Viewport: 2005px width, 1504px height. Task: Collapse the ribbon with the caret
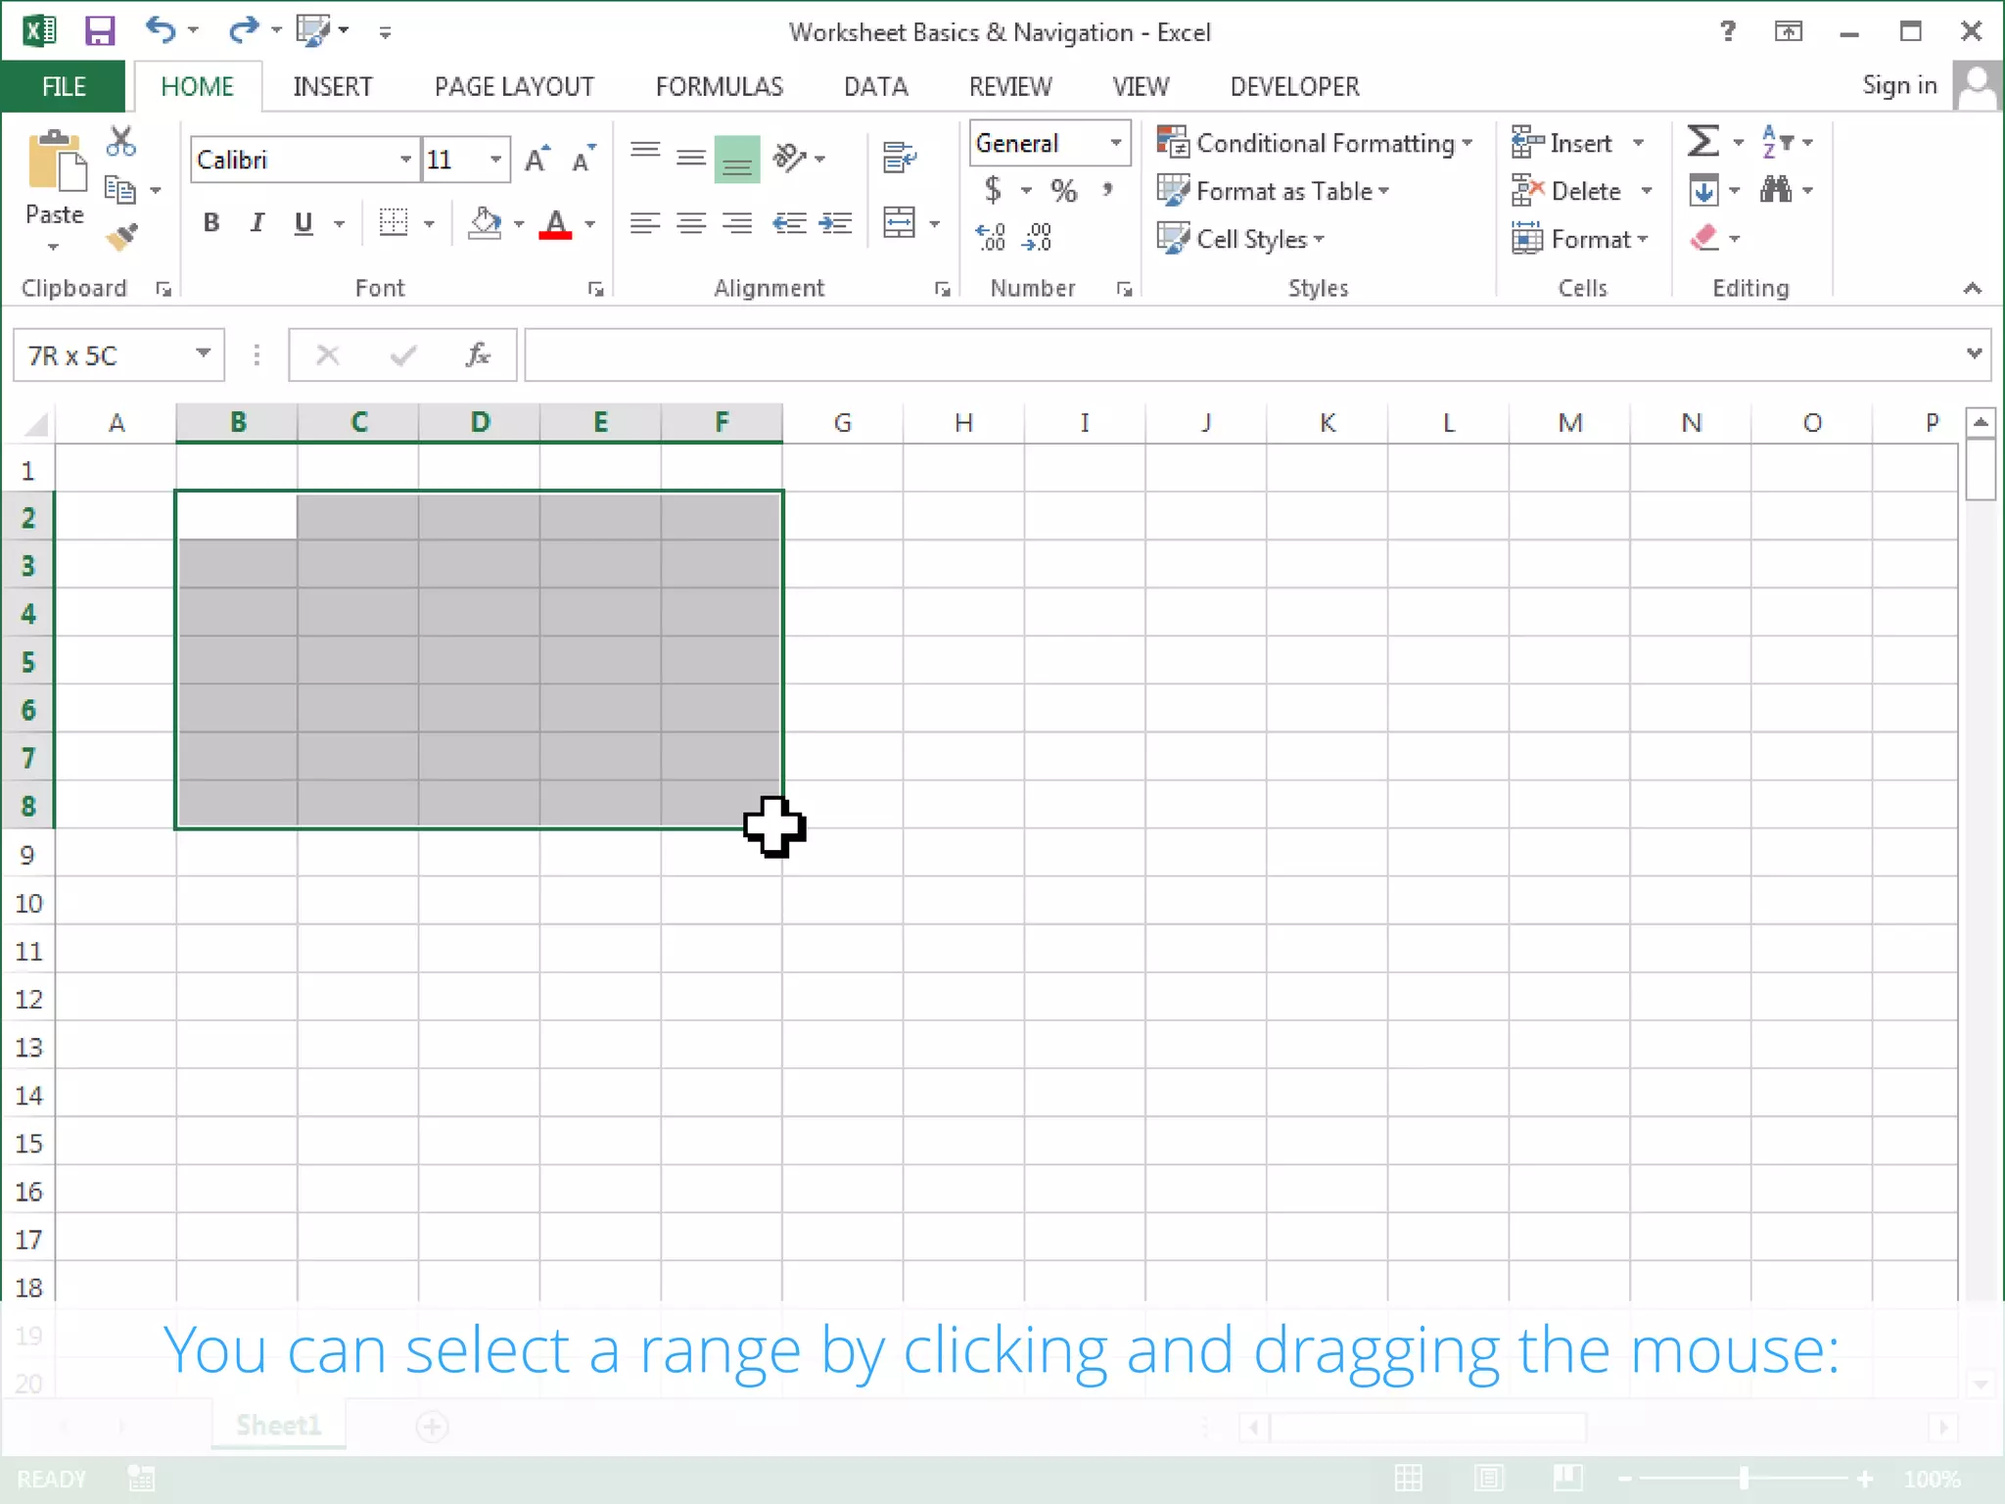point(1972,288)
